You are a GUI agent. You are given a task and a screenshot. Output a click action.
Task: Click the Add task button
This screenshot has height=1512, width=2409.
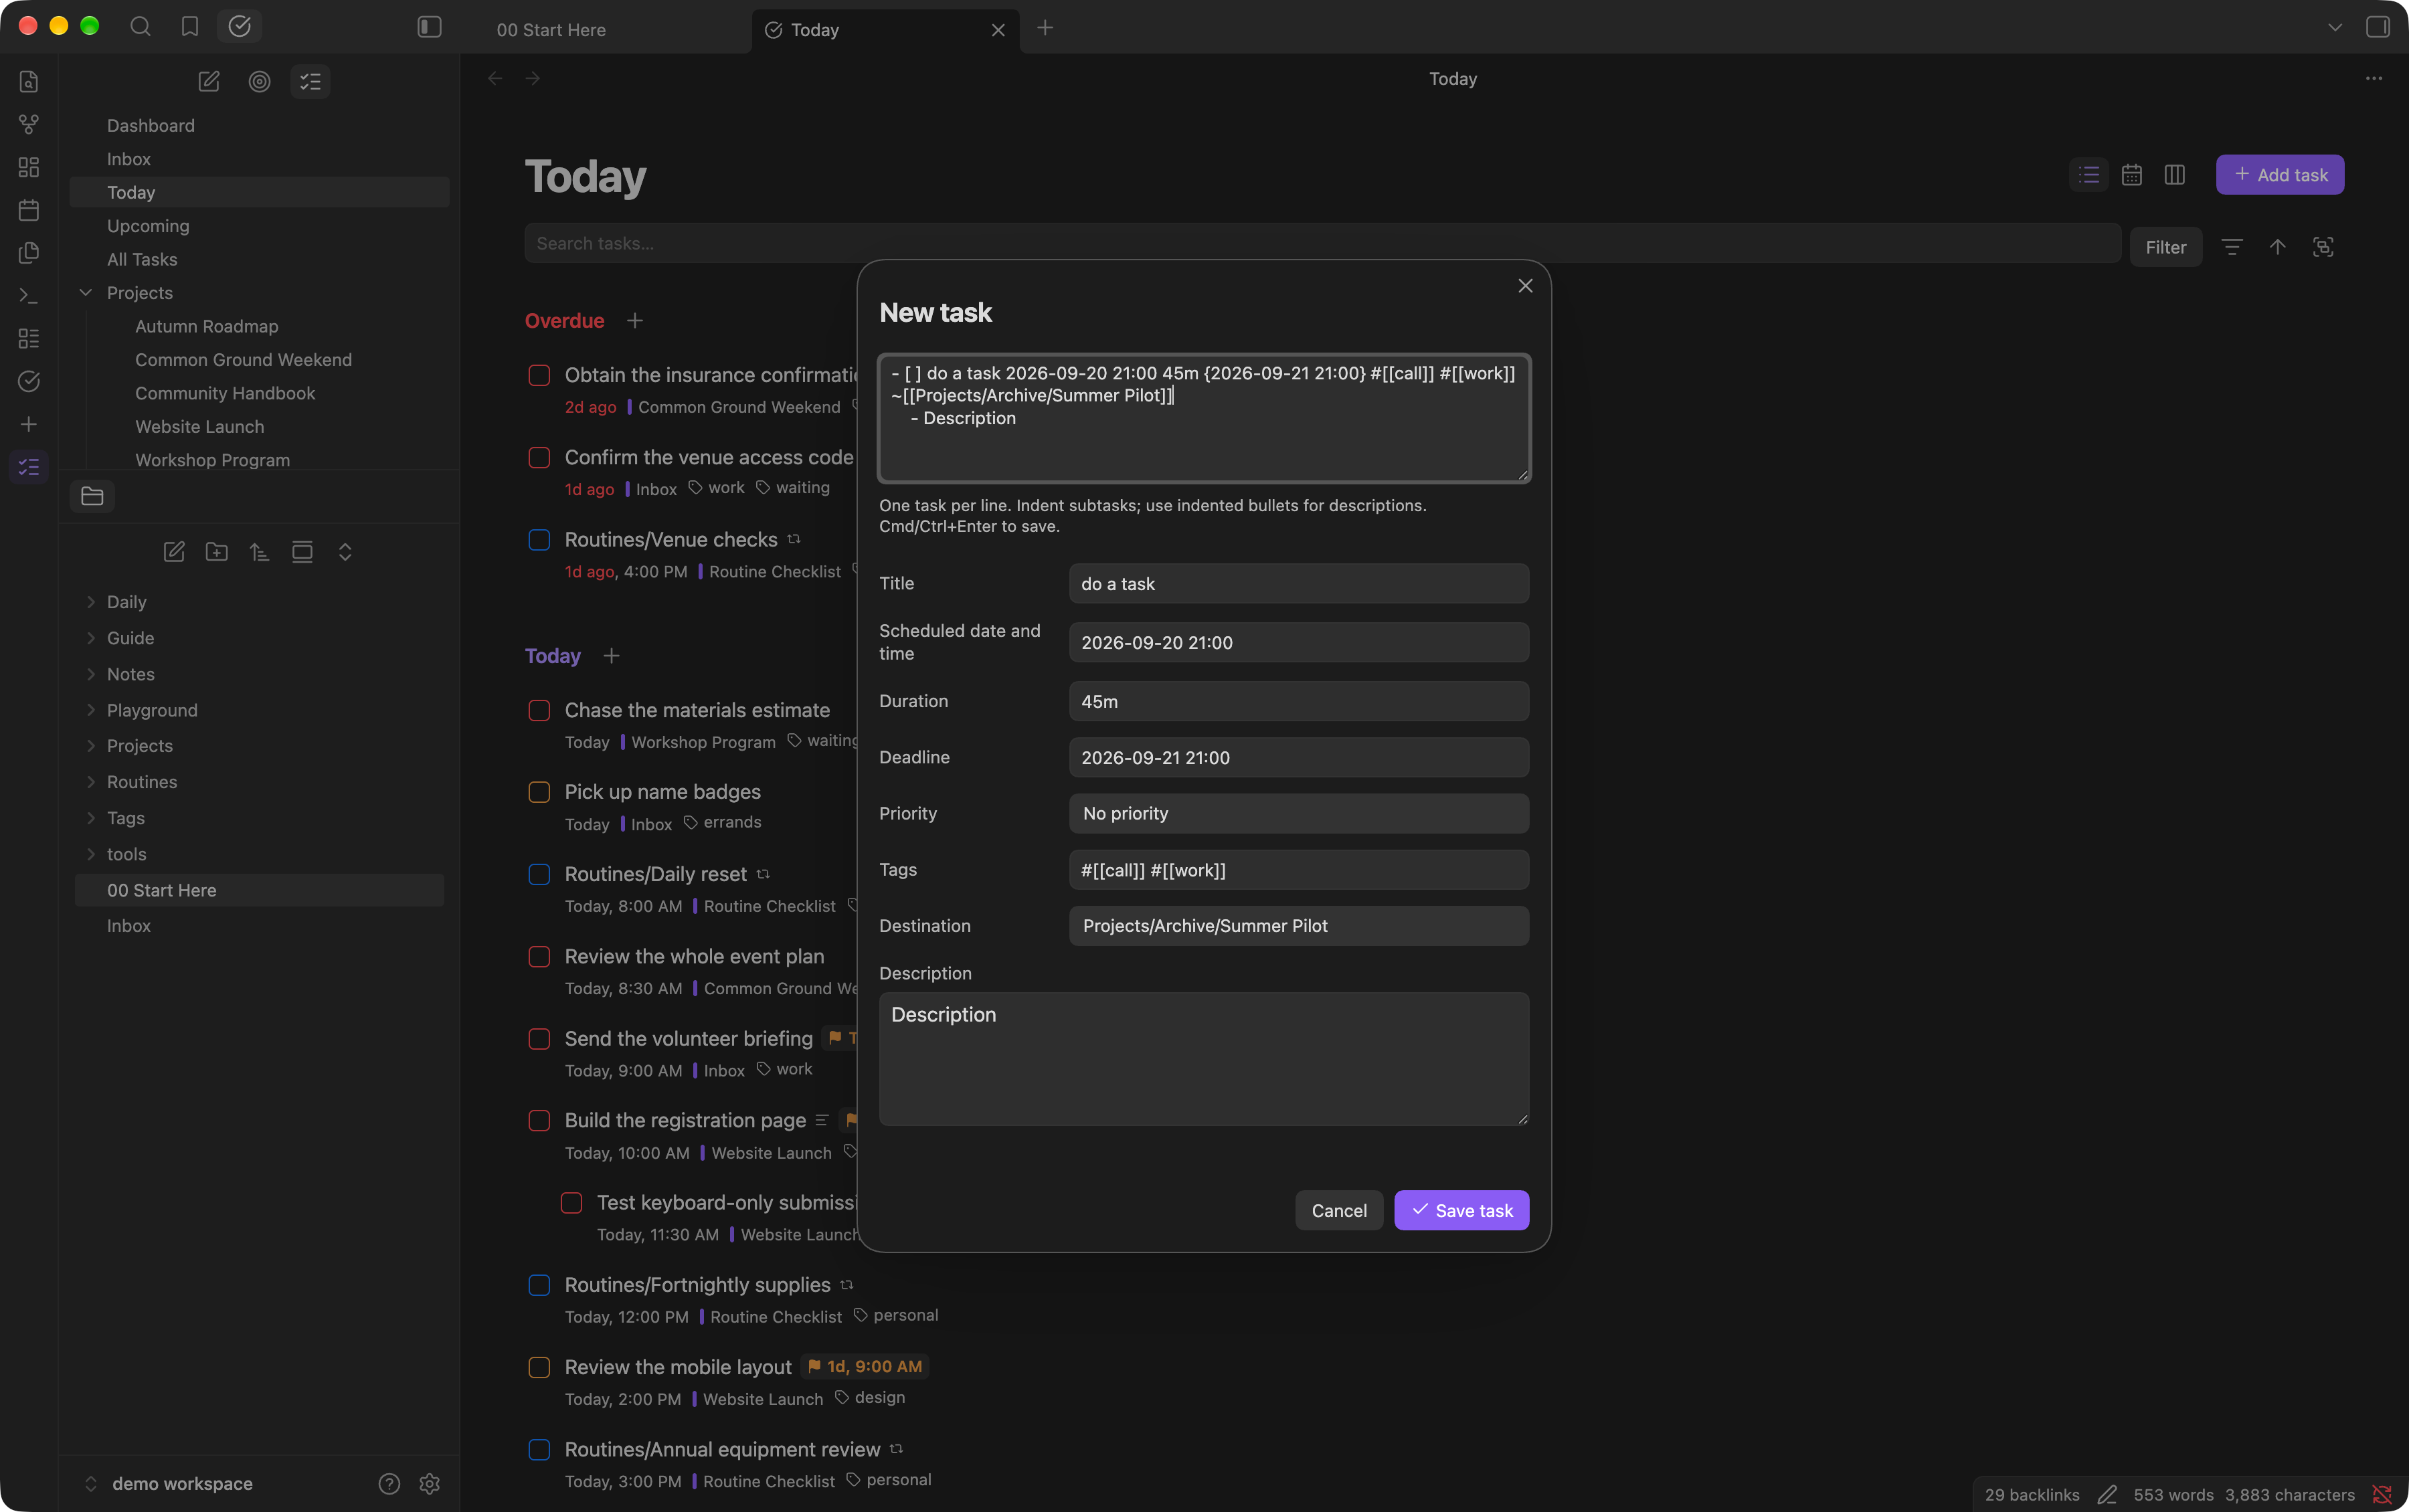pos(2279,175)
